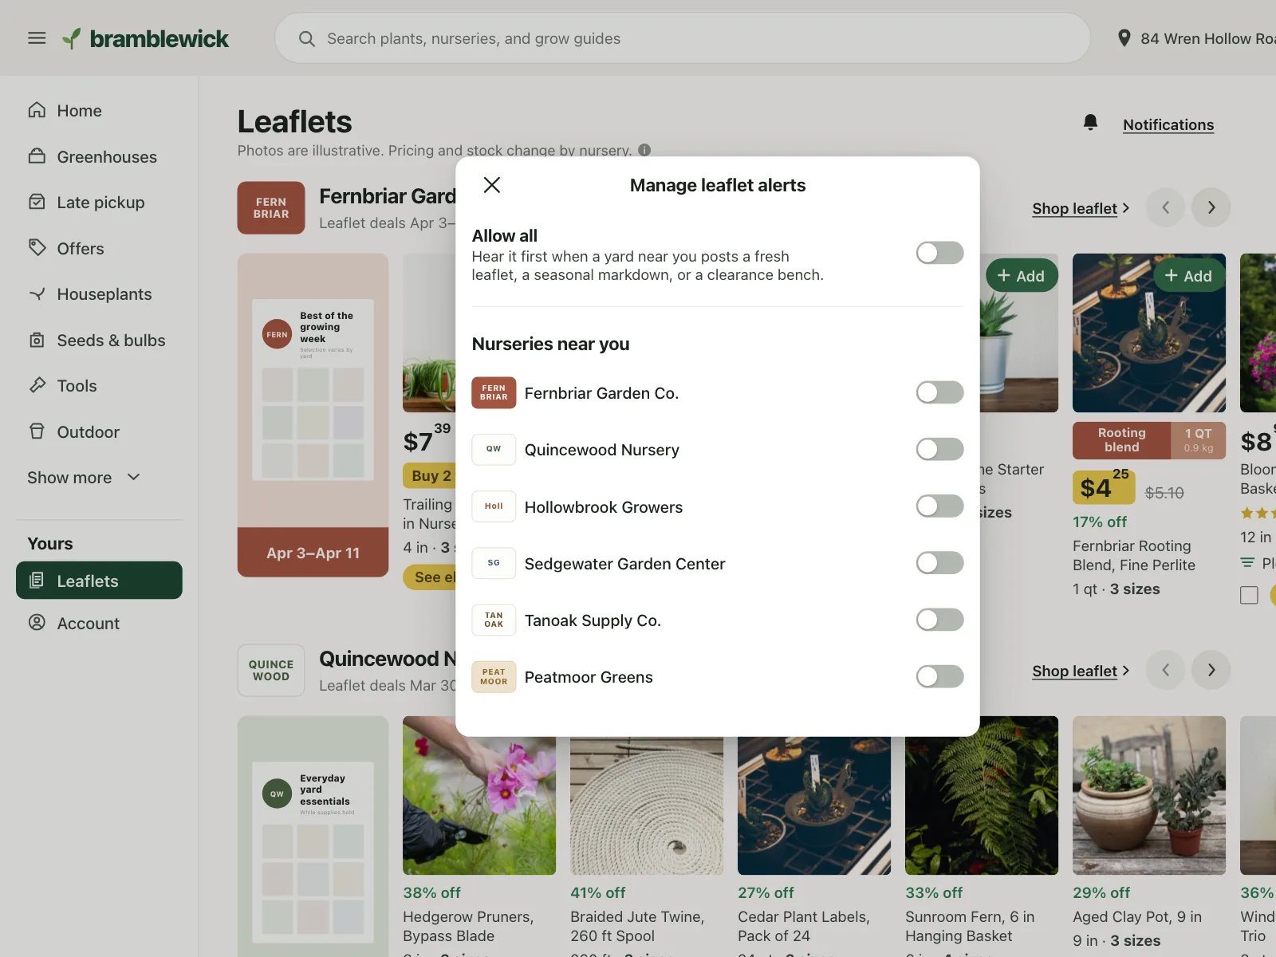Open the Cedar Plant Labels product image

tap(814, 805)
